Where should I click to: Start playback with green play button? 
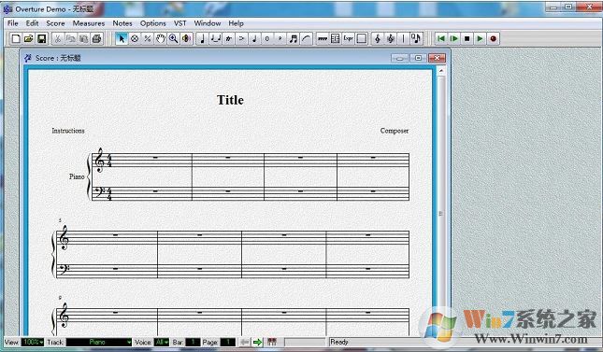click(480, 38)
